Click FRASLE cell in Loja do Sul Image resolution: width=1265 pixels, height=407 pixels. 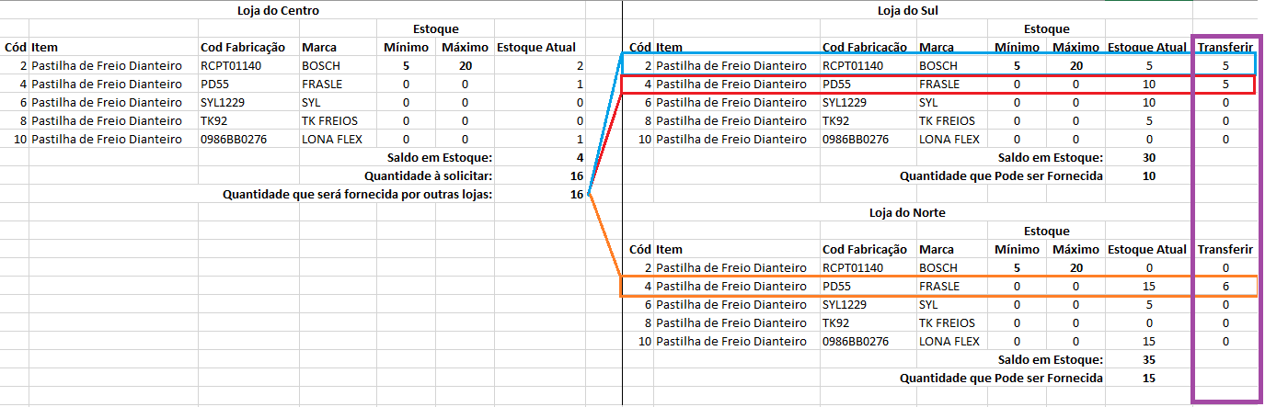939,84
